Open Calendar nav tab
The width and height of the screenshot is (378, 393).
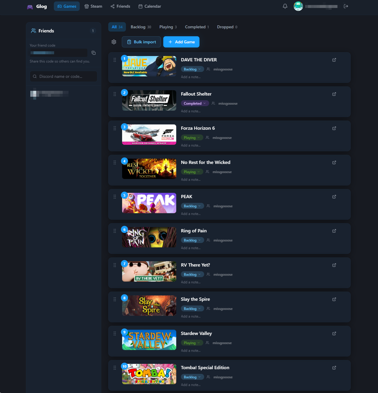(150, 6)
